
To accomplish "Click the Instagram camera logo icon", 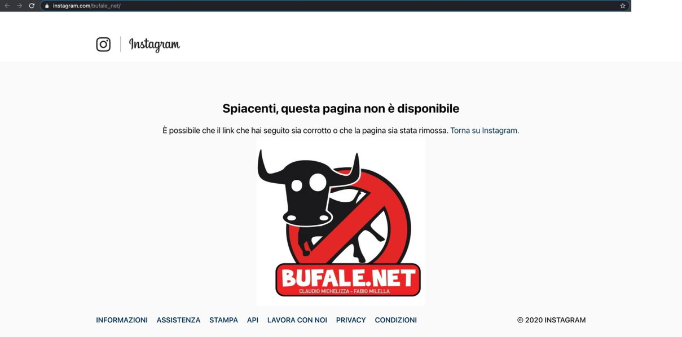I will 103,45.
